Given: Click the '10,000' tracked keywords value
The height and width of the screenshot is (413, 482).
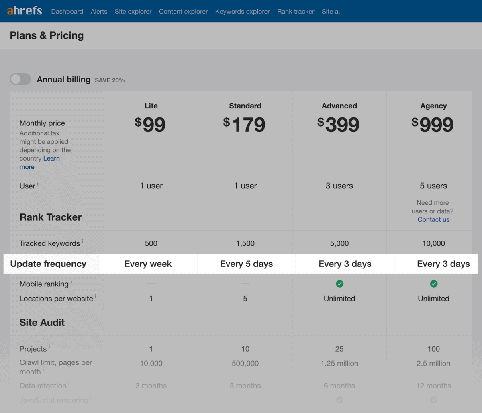Looking at the screenshot, I should point(433,243).
